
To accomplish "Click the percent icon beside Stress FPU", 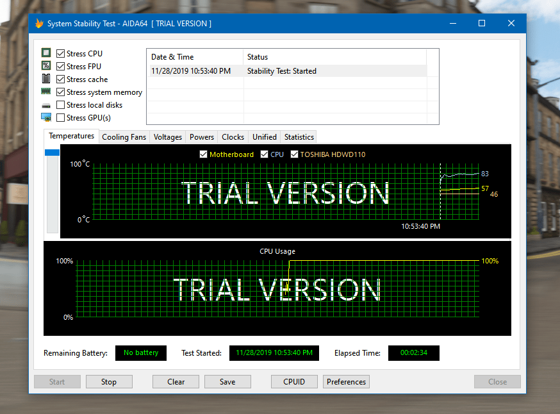I will point(46,66).
